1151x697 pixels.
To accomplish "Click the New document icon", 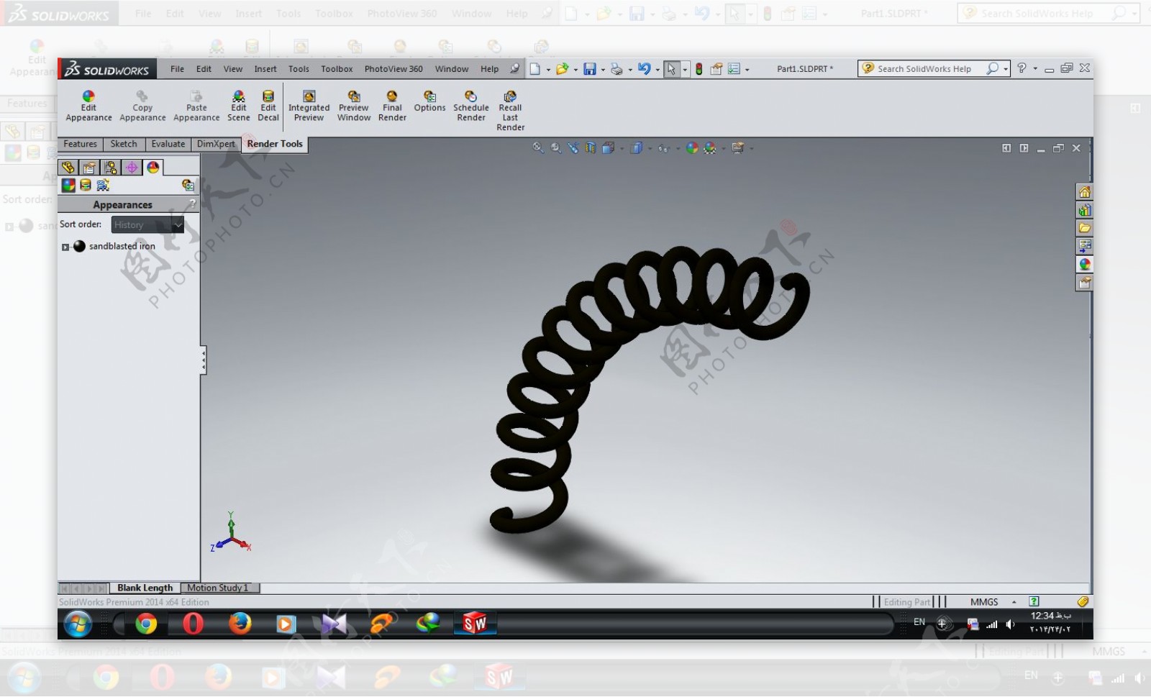I will click(535, 69).
